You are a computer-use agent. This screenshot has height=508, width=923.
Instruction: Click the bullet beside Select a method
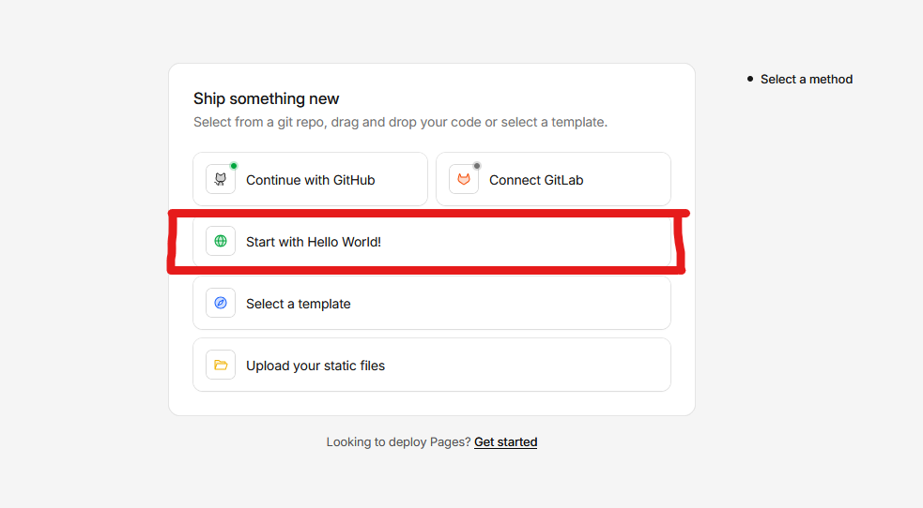(750, 79)
